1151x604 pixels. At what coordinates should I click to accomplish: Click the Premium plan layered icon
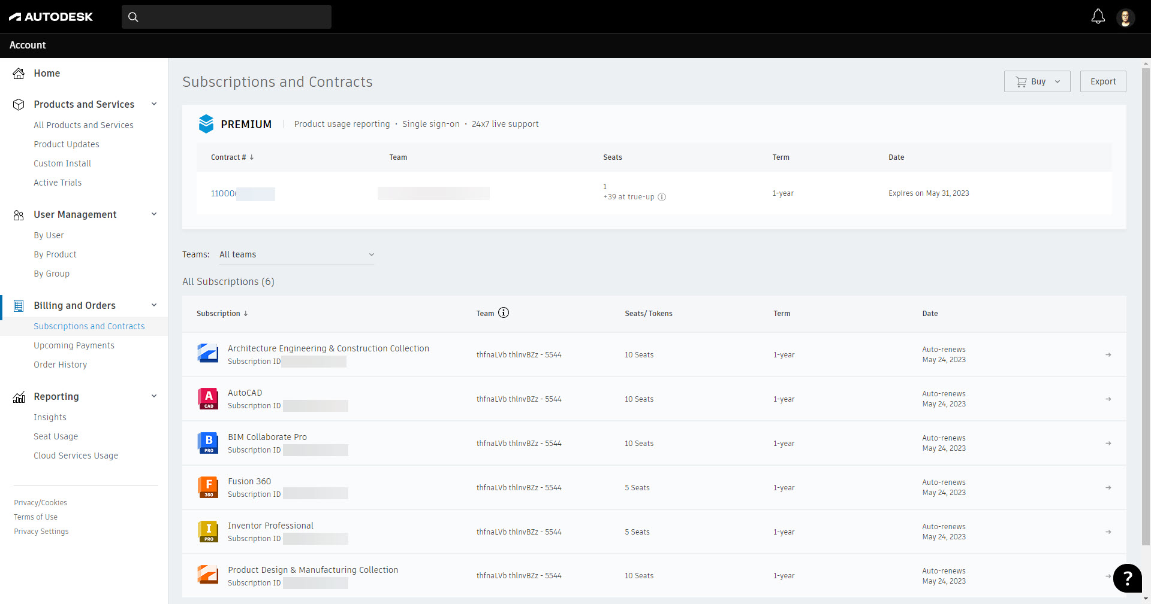(x=206, y=124)
